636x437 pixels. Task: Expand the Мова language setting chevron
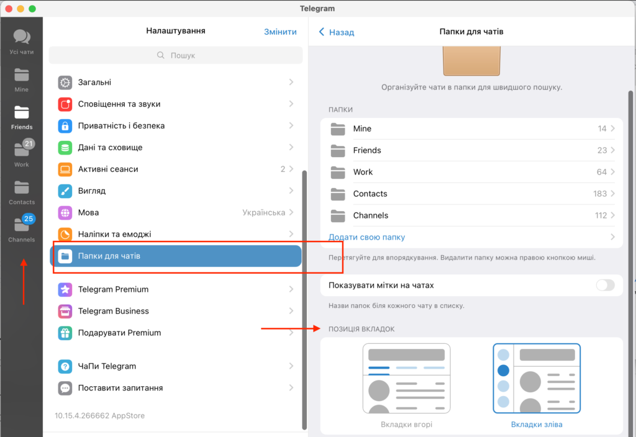pyautogui.click(x=291, y=212)
